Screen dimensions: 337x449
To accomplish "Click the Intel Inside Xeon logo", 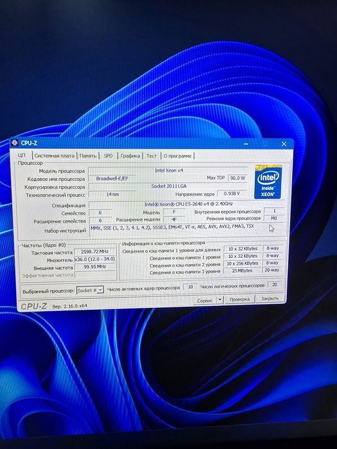I will pyautogui.click(x=268, y=182).
